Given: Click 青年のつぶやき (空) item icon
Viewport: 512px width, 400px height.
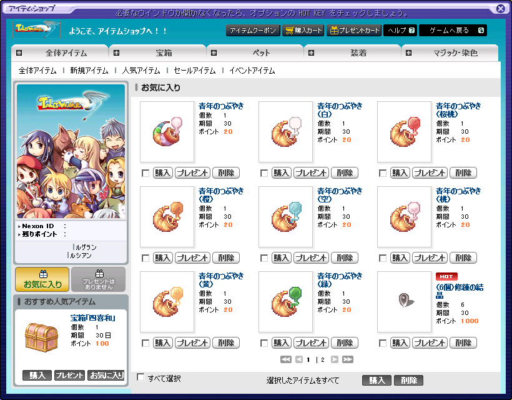Looking at the screenshot, I should coord(286,217).
